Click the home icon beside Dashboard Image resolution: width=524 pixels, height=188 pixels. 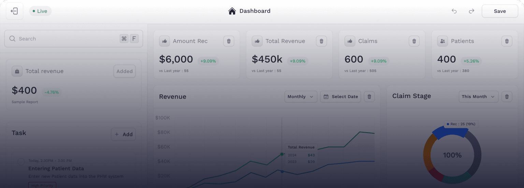pos(232,11)
